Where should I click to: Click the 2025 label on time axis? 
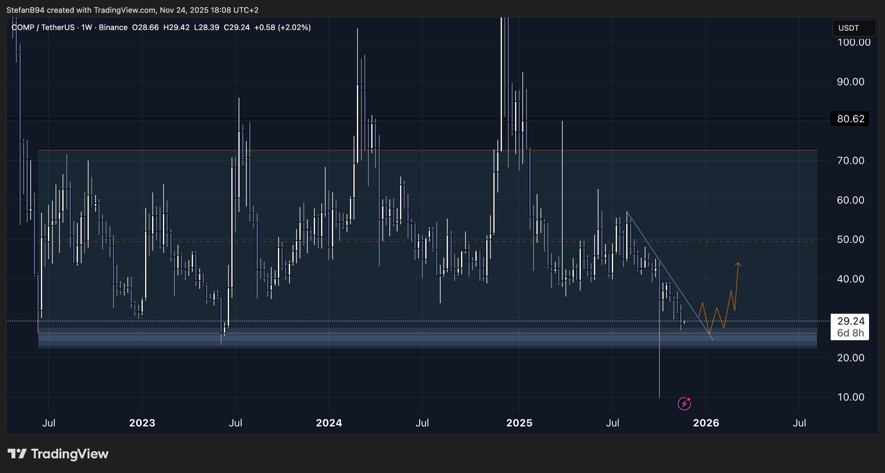tap(519, 423)
